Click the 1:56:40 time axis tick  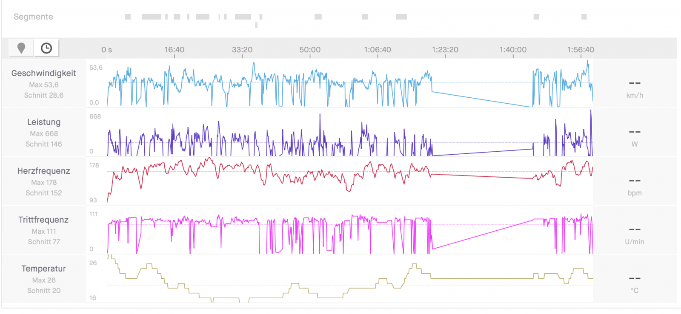(581, 50)
